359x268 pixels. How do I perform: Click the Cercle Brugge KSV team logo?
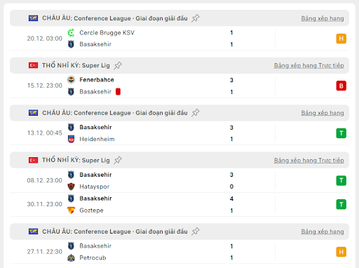click(71, 33)
